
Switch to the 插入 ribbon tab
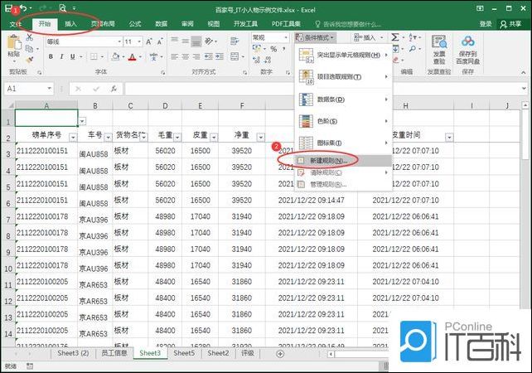(70, 24)
